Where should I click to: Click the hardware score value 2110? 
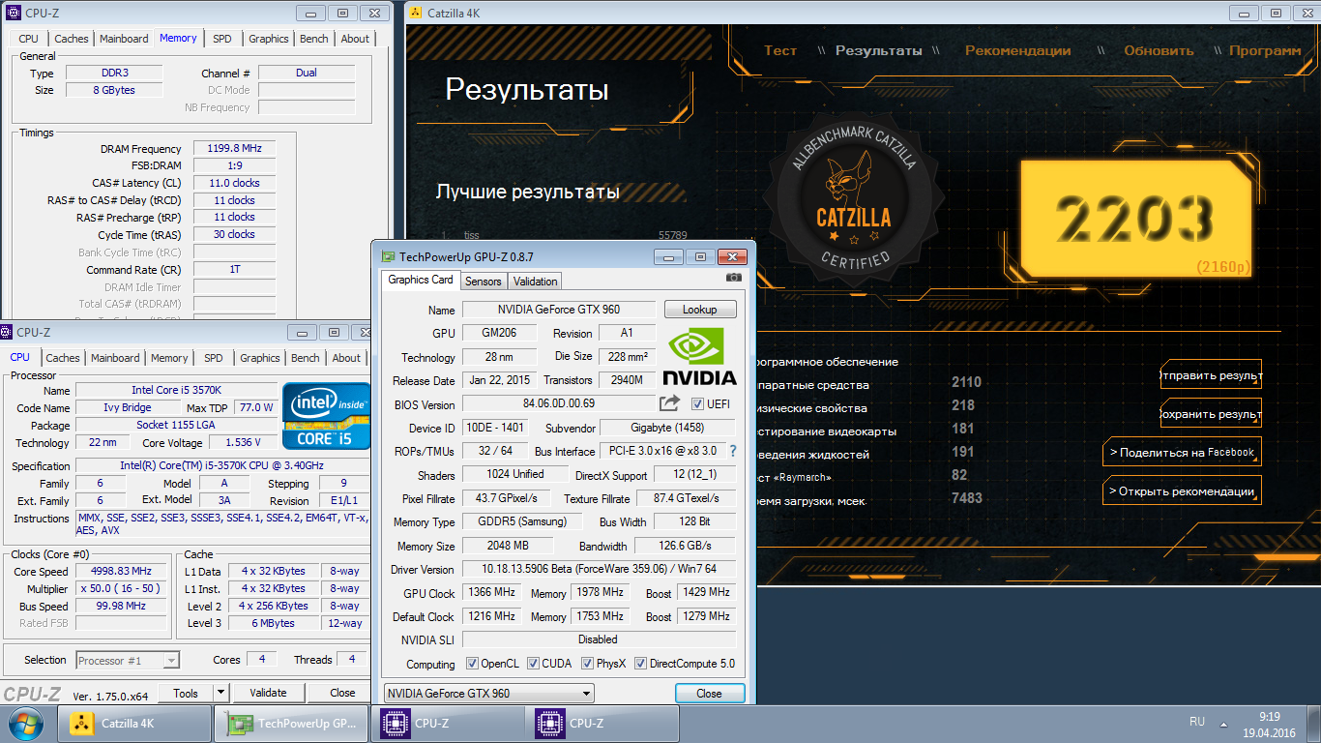[x=966, y=383]
